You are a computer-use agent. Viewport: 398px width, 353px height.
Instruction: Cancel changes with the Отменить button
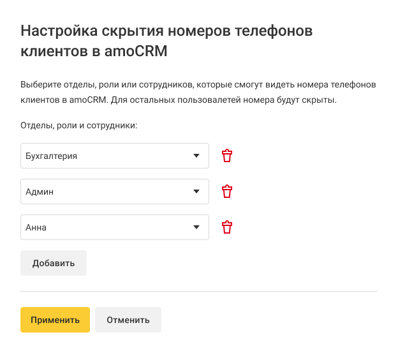128,320
